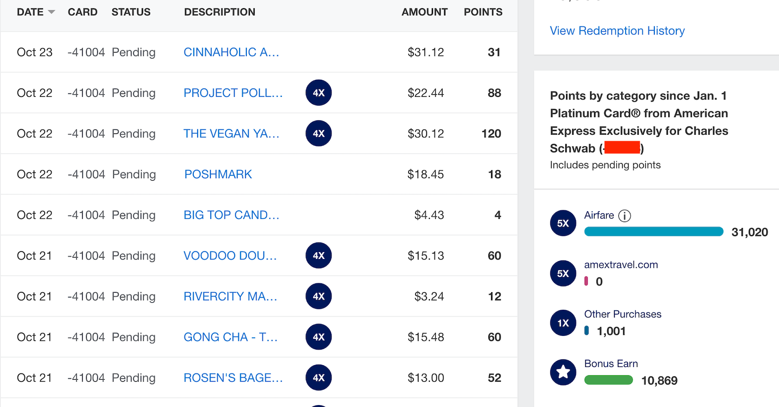The width and height of the screenshot is (779, 407).
Task: Click the 5X icon next to amextravel.com
Action: (x=563, y=273)
